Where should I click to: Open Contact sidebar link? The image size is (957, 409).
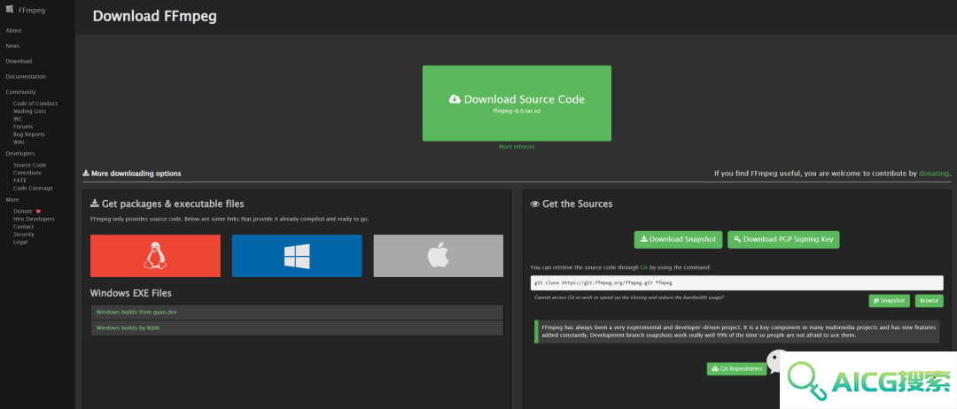[x=24, y=227]
